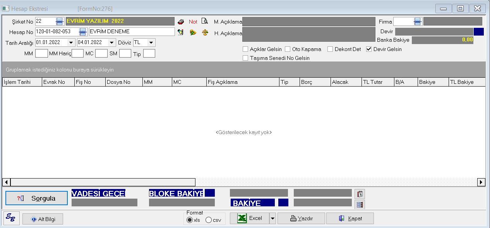The width and height of the screenshot is (490, 228).
Task: Tick the Dekont Det checkbox
Action: [330, 49]
